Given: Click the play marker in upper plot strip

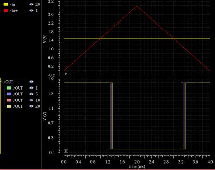Looking at the screenshot, I should 66,74.
